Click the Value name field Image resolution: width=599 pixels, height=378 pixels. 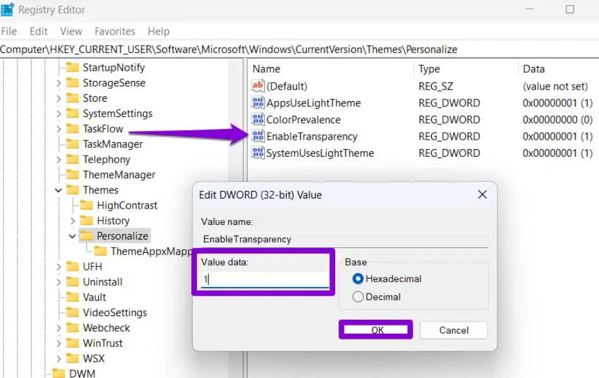tap(345, 239)
